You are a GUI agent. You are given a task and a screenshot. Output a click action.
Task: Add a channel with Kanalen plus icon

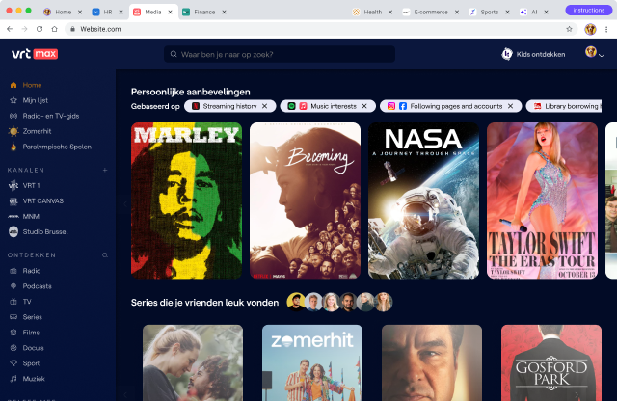105,170
